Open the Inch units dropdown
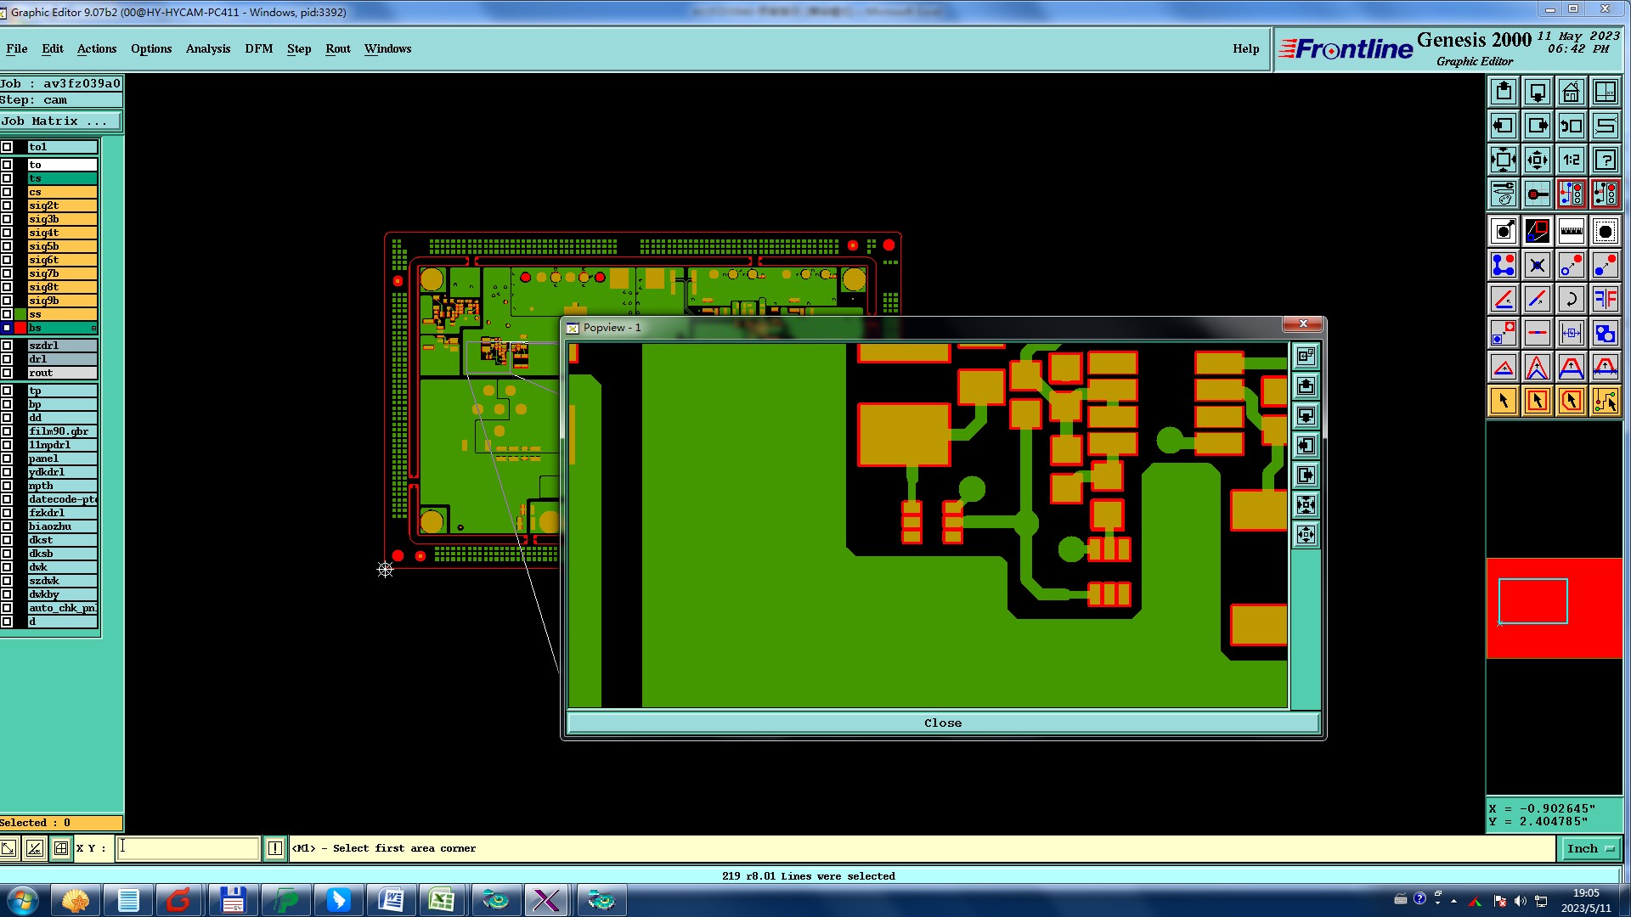The width and height of the screenshot is (1631, 917). coord(1589,848)
